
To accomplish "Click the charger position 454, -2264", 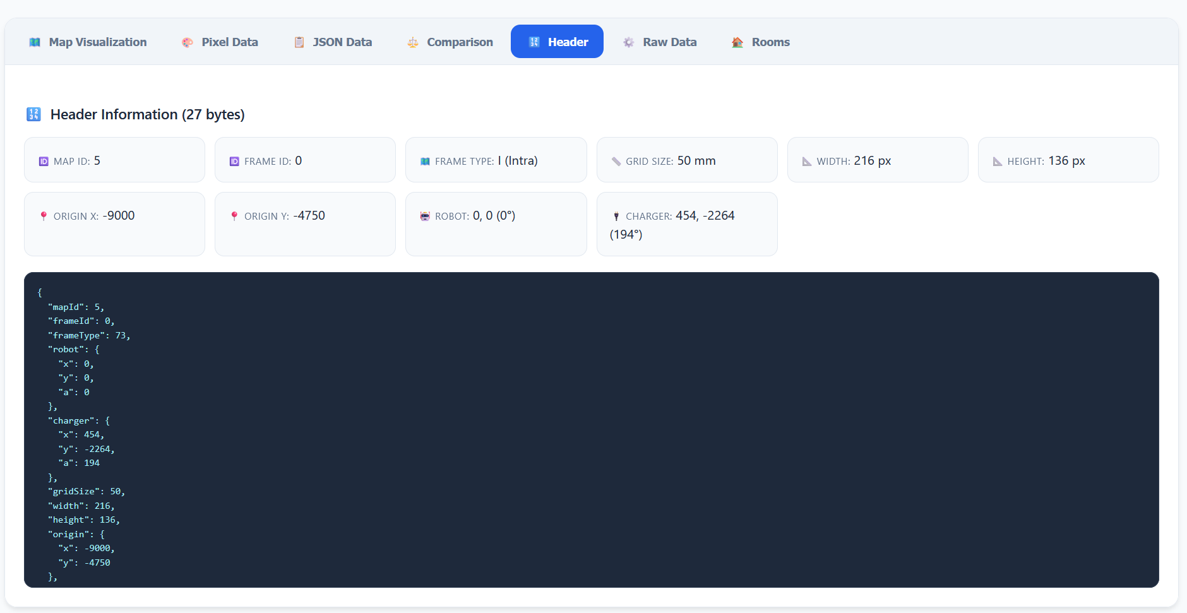I will point(705,216).
